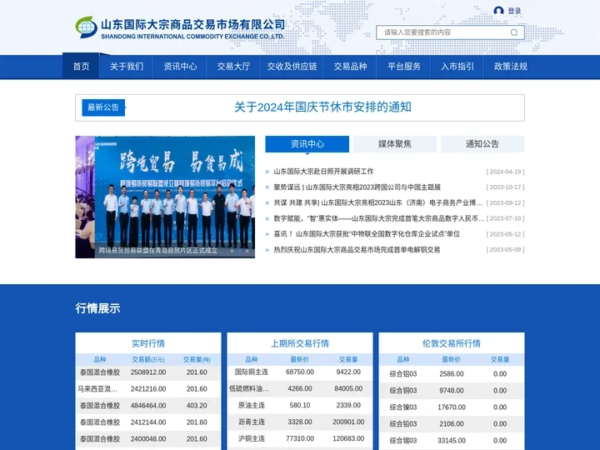
Task: Open 政策法规 menu item
Action: 511,66
